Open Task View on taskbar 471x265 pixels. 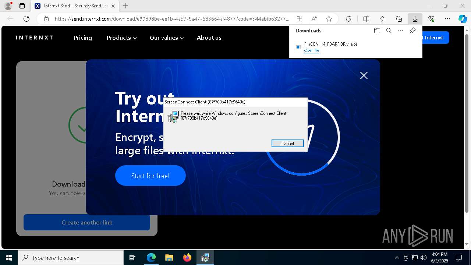[x=132, y=258]
